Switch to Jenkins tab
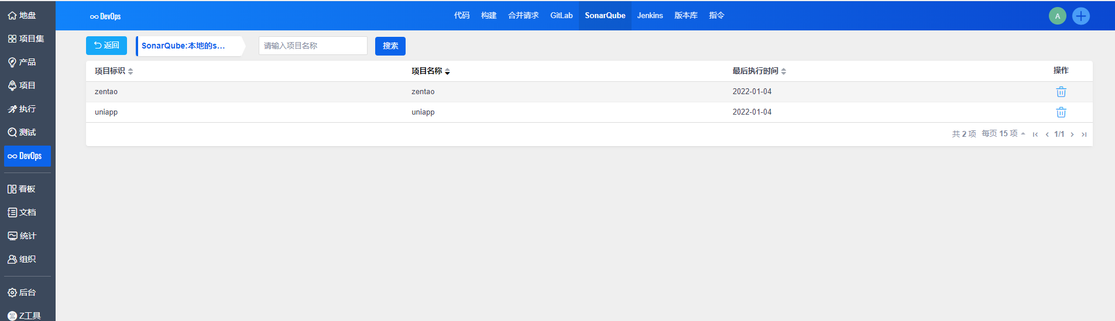 coord(650,16)
